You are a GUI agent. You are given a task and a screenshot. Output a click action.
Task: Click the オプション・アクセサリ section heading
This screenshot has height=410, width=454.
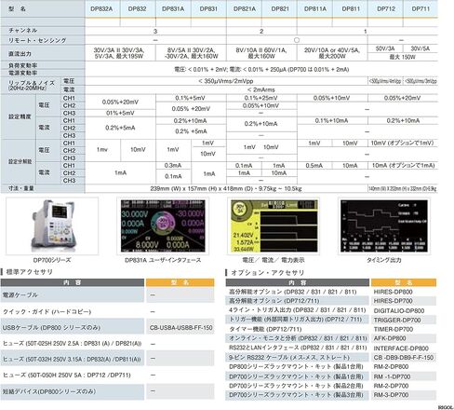tap(267, 273)
